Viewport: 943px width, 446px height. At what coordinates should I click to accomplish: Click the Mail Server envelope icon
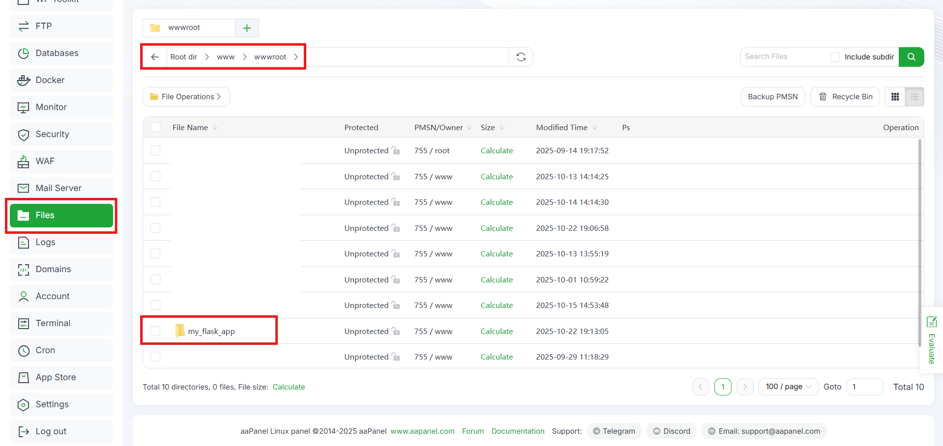point(23,188)
